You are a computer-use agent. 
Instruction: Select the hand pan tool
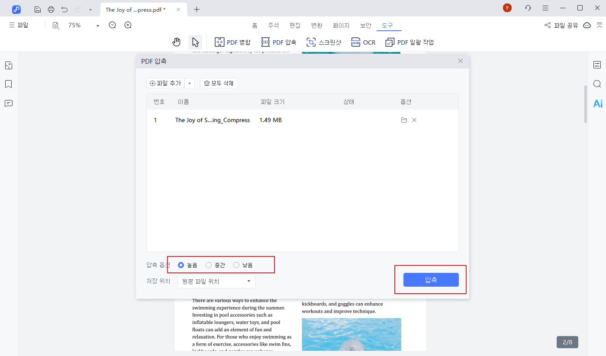tap(176, 42)
